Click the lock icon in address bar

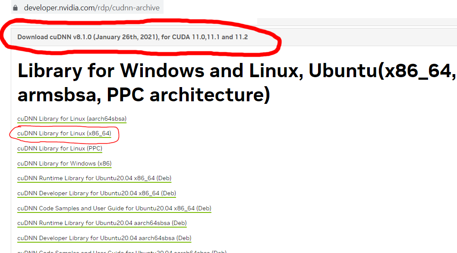tap(16, 8)
